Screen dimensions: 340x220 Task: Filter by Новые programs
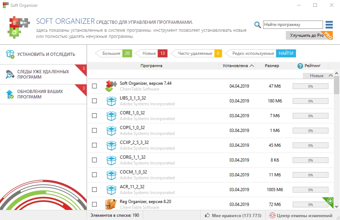151,53
